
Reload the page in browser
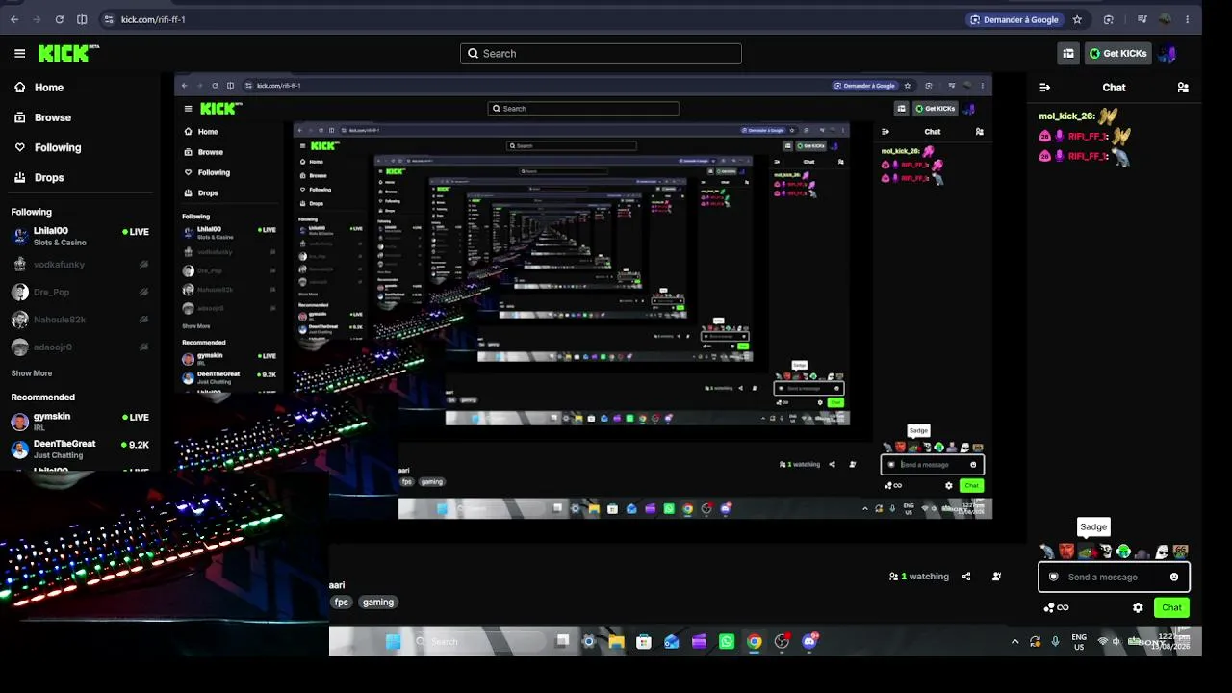click(x=60, y=19)
